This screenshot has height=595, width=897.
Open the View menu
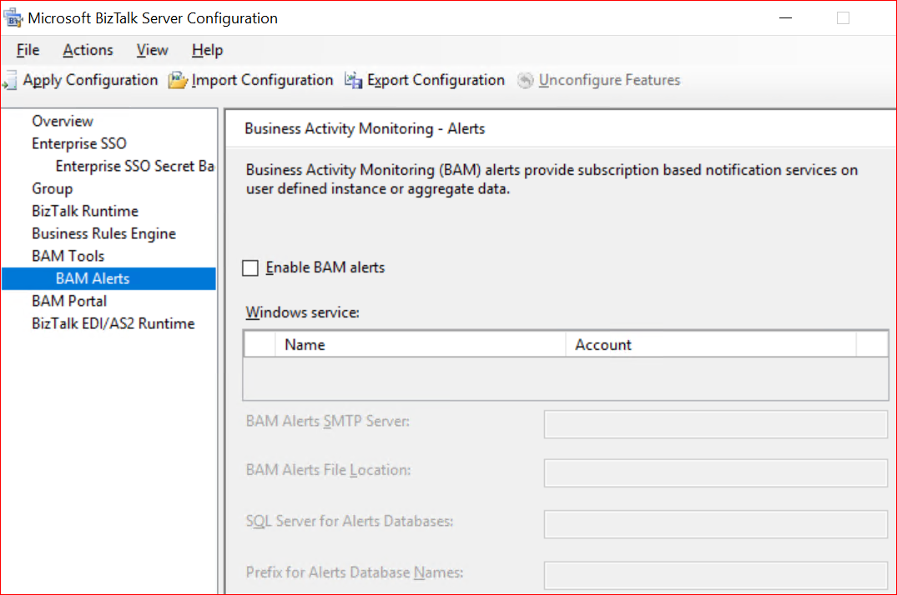click(152, 50)
